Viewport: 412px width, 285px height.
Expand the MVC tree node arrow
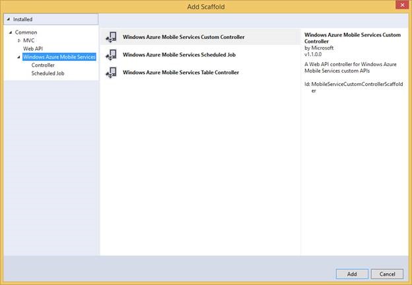(19, 40)
